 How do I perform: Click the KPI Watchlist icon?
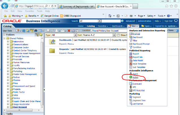coord(131,90)
